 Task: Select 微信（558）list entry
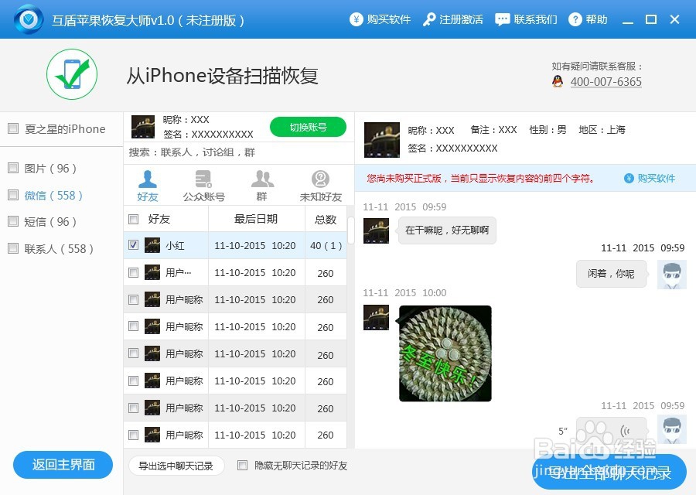click(53, 196)
